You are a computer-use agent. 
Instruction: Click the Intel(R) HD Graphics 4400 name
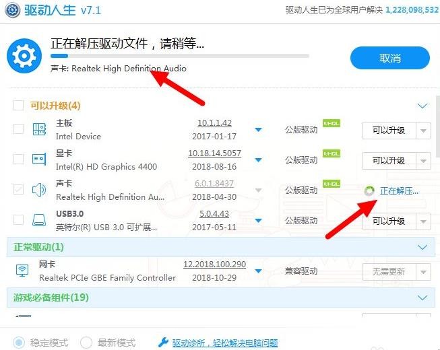(x=106, y=167)
